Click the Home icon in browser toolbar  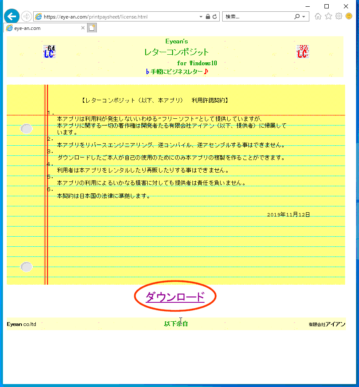click(x=318, y=16)
